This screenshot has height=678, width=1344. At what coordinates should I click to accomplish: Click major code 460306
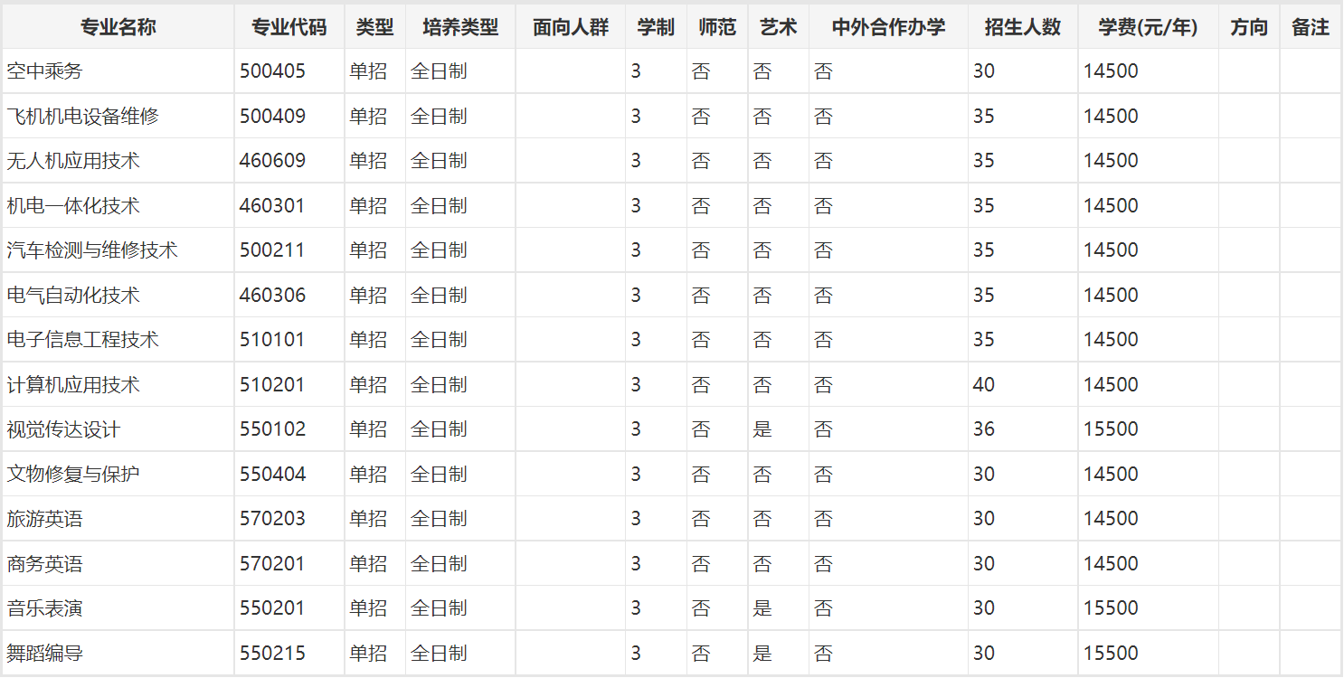click(x=272, y=295)
